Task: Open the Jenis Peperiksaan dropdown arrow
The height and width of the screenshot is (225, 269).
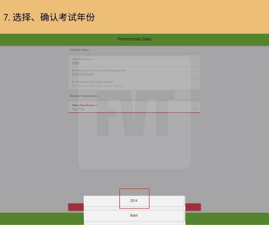Action: click(x=195, y=63)
